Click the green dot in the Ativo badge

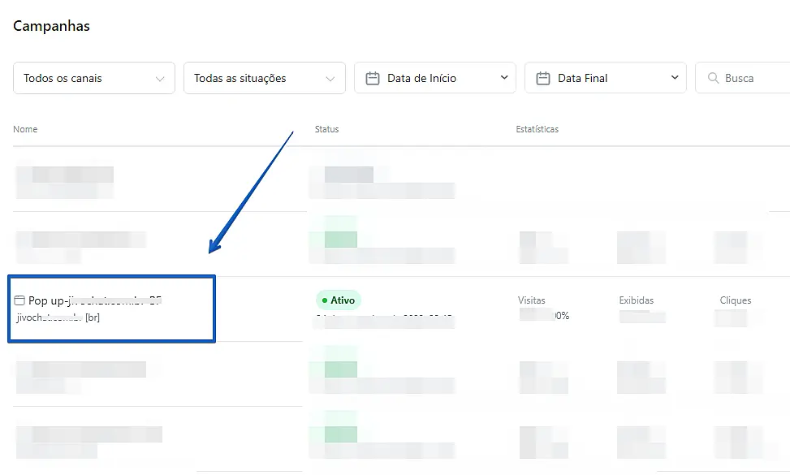[324, 300]
